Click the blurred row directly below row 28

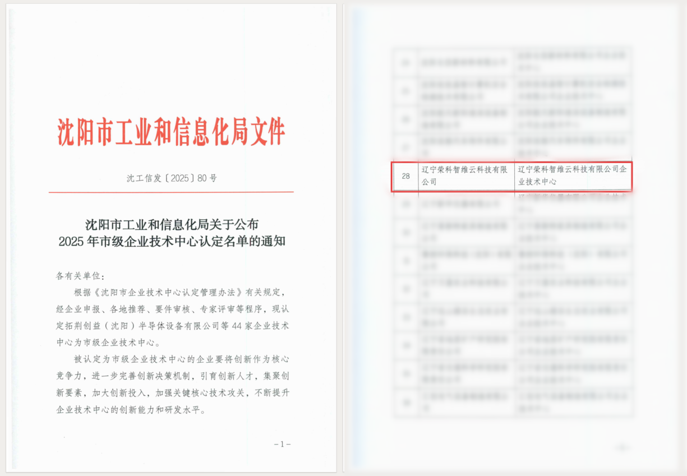click(513, 204)
